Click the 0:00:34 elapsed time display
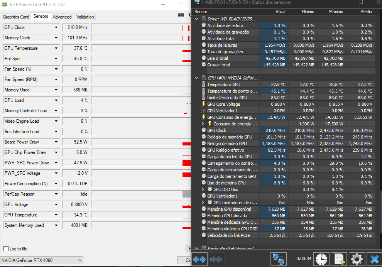This screenshot has height=267, width=382. point(304,259)
